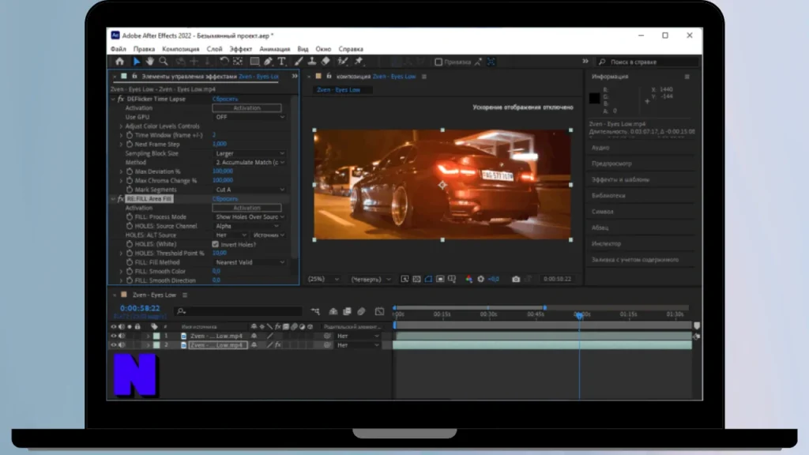Viewport: 809px width, 455px height.
Task: Open the Use GPU dropdown set to OFF
Action: coord(249,117)
